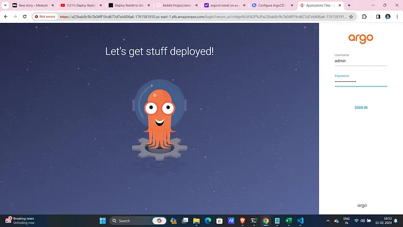
Task: Open the tab search dropdown
Action: pyautogui.click(x=5, y=5)
